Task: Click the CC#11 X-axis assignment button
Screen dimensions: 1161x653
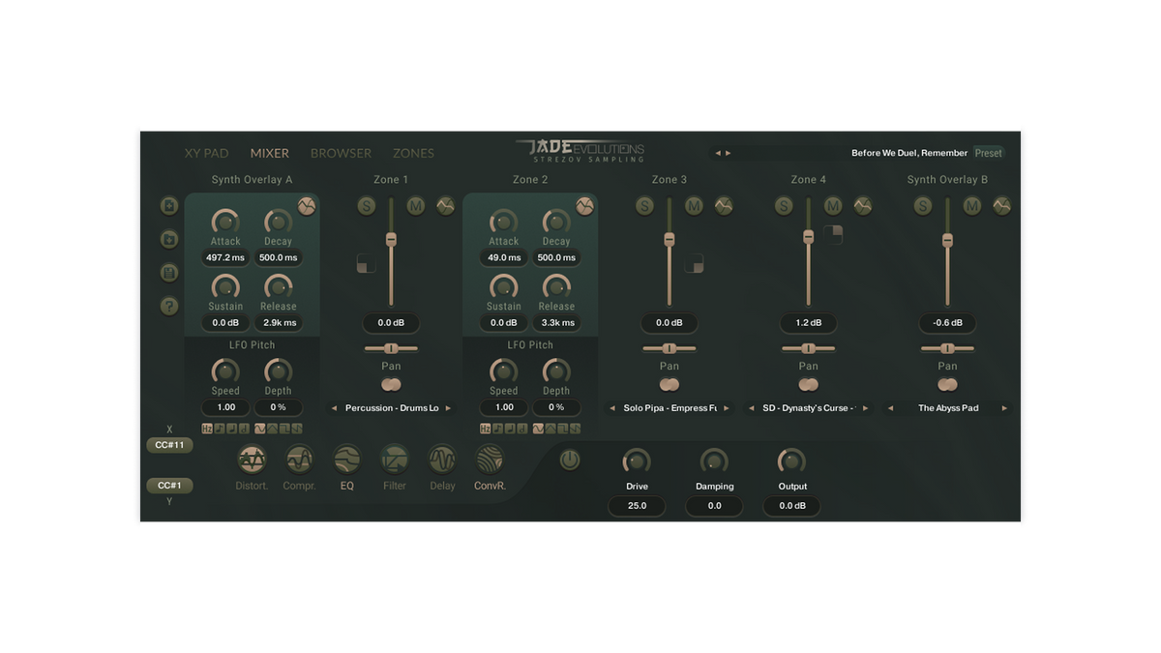Action: (169, 445)
